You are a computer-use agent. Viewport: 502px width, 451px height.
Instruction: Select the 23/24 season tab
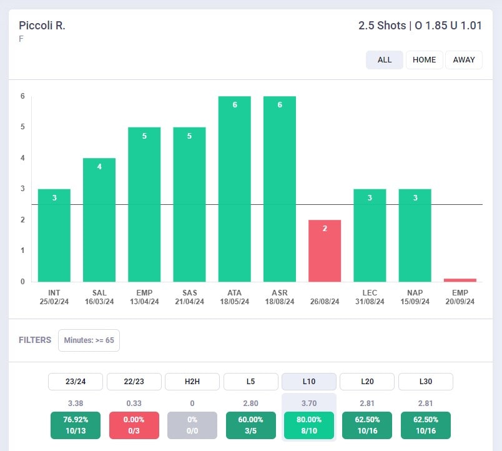(x=76, y=382)
